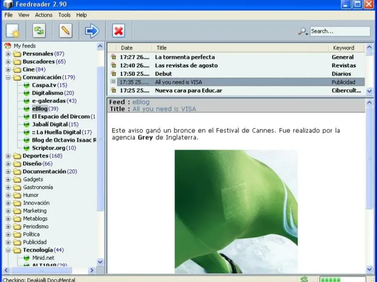Expand the Cine folder
This screenshot has height=282, width=377.
point(8,70)
